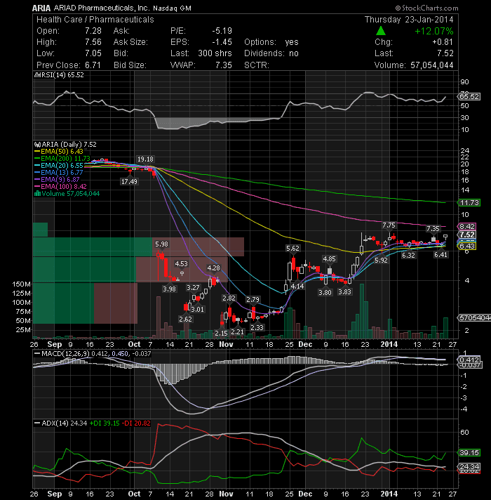
Task: Click the 'Nasdaq GM' exchange label
Action: pos(172,8)
